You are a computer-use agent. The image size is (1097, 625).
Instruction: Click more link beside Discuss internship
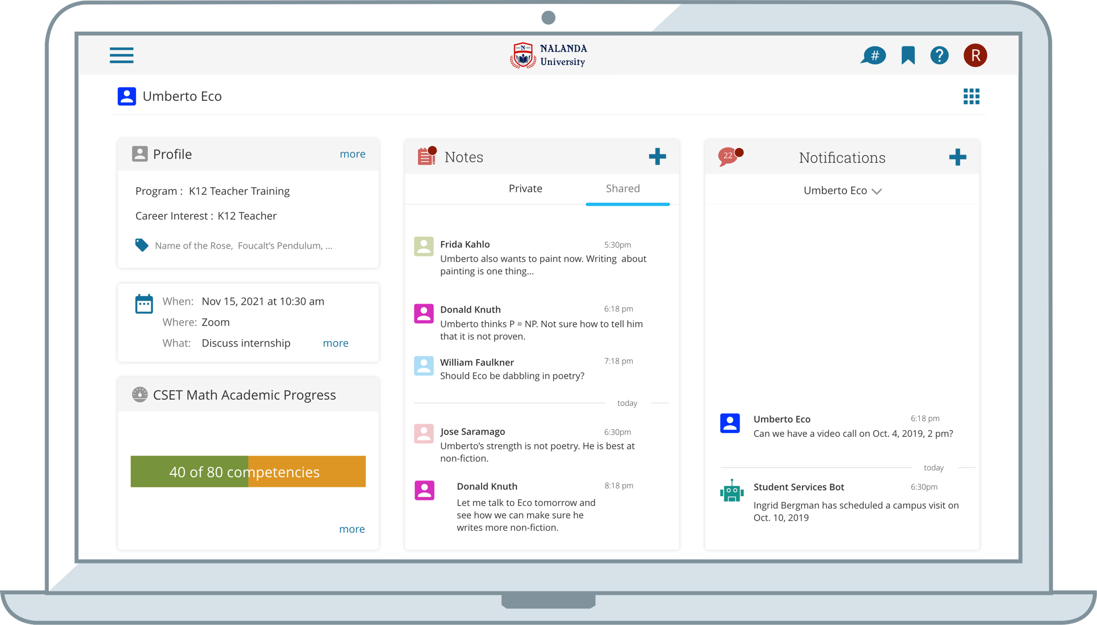pos(335,343)
